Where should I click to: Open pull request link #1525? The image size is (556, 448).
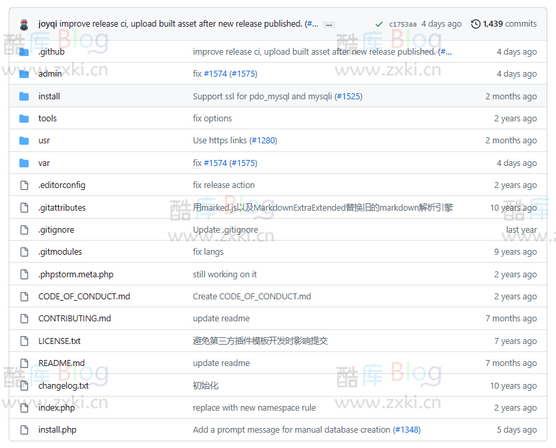tap(349, 96)
